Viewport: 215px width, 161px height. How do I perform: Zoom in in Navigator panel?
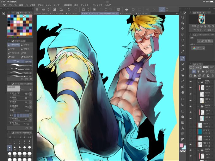pos(201,26)
